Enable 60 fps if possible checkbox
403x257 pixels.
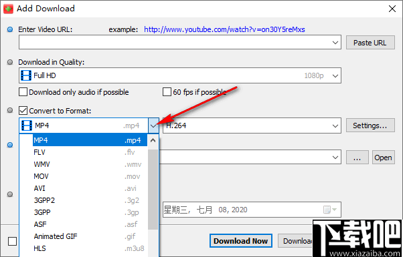[x=167, y=91]
